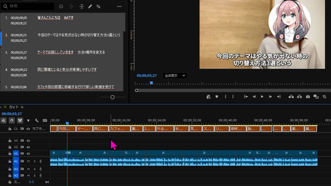
Task: Toggle the timeline snap magnet icon
Action: [x=12, y=120]
